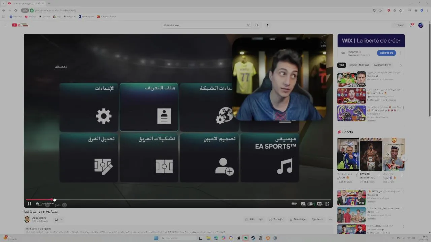Open the suggested video with the 21:59 duration

coord(351,96)
